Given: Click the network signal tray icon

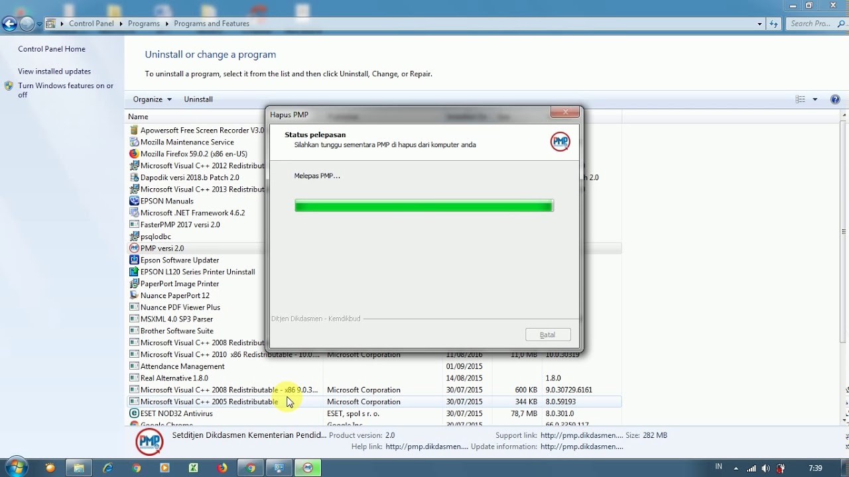Looking at the screenshot, I should (751, 468).
